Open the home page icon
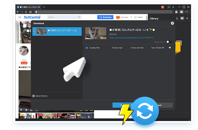This screenshot has height=130, width=198. (30, 12)
